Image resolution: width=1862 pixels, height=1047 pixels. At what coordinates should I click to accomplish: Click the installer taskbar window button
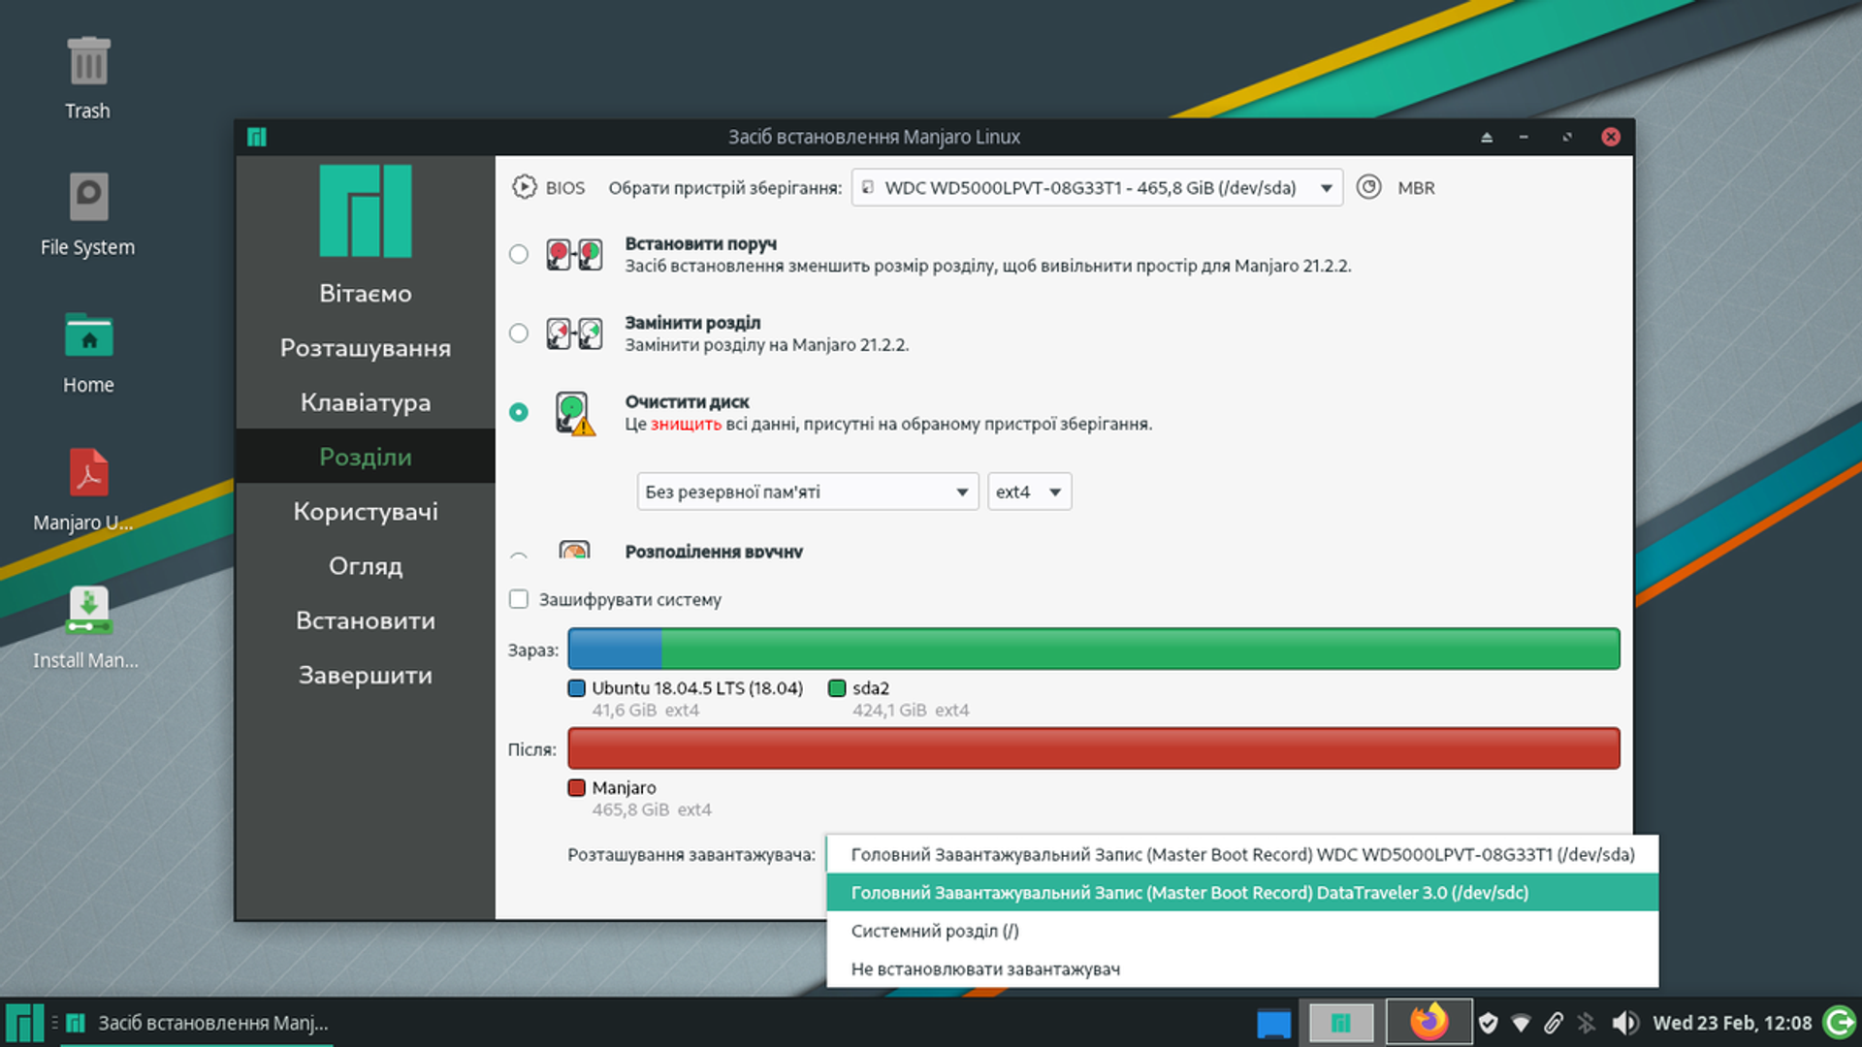[x=198, y=1023]
